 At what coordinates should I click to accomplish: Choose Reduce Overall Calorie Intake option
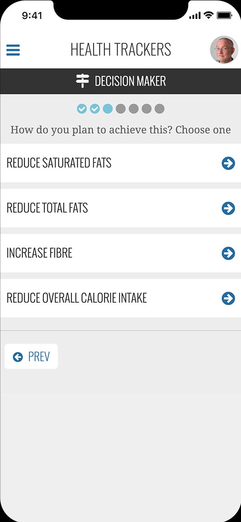120,298
